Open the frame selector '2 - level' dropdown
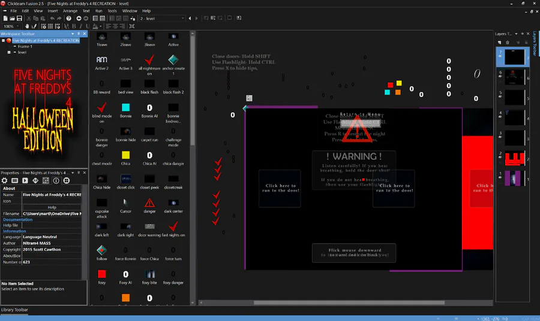 point(182,19)
